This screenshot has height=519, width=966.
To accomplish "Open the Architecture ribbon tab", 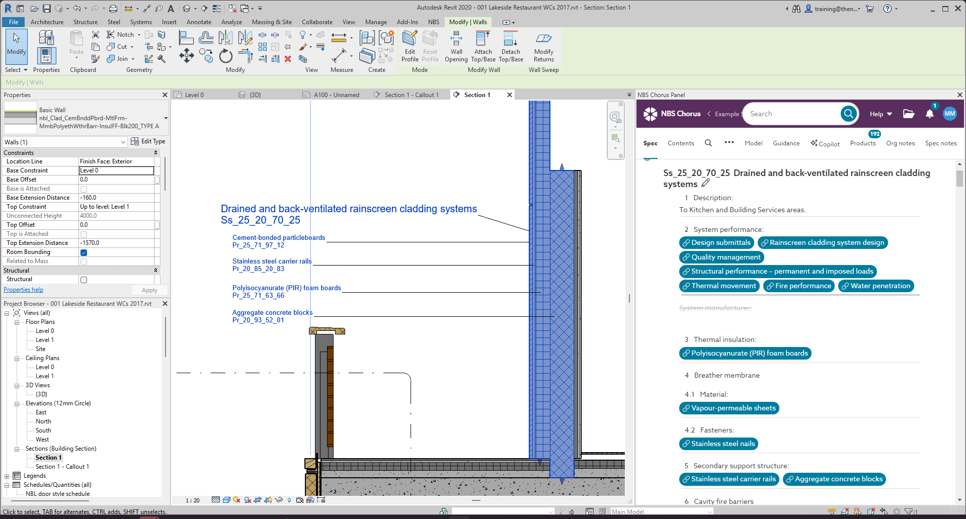I will pyautogui.click(x=47, y=22).
